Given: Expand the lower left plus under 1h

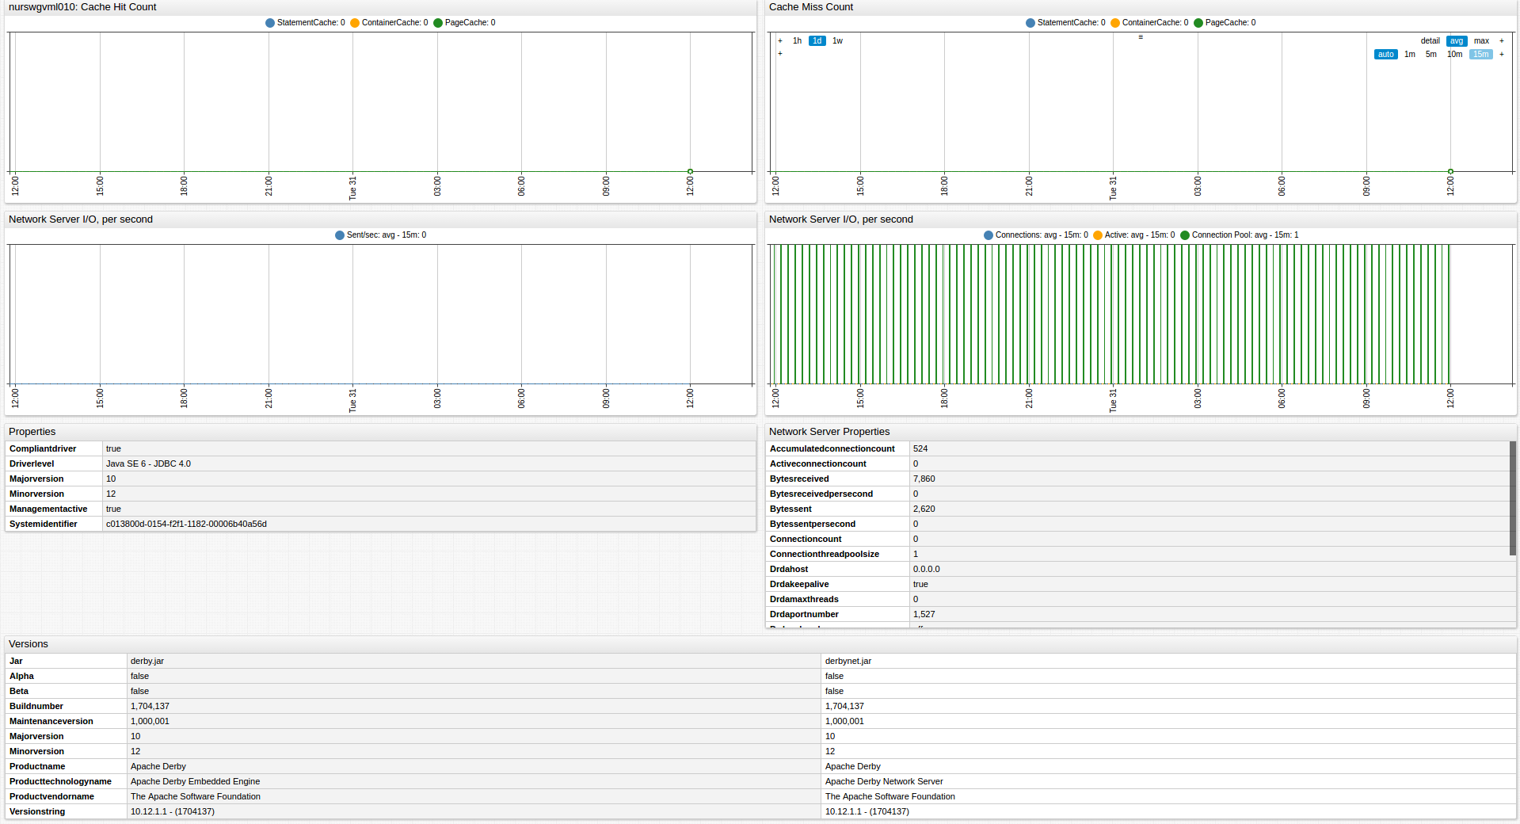Looking at the screenshot, I should (x=780, y=54).
